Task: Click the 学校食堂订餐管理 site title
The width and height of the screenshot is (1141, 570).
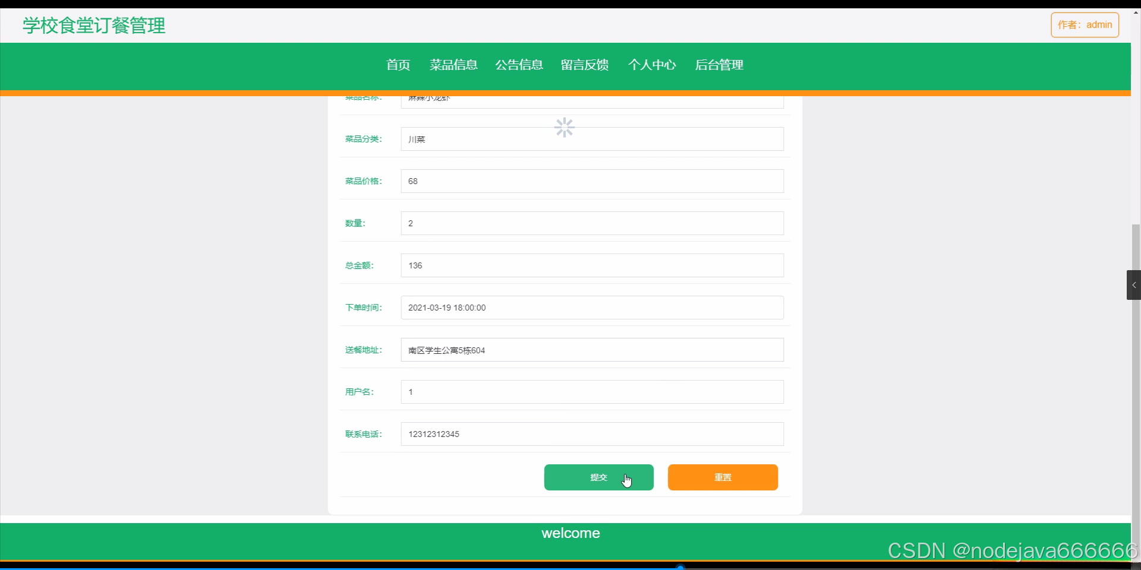Action: [94, 26]
